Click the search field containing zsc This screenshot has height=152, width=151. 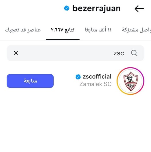(x=75, y=53)
